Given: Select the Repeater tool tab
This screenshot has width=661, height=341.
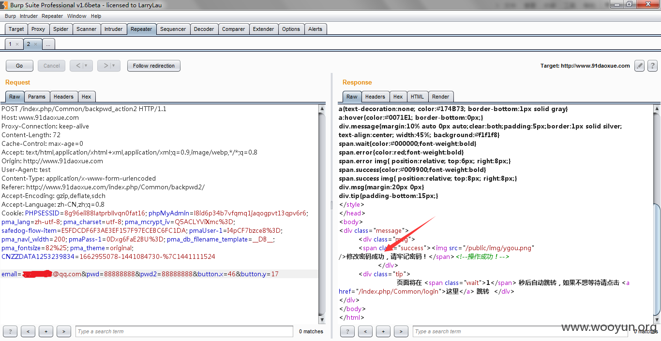Looking at the screenshot, I should (x=141, y=29).
